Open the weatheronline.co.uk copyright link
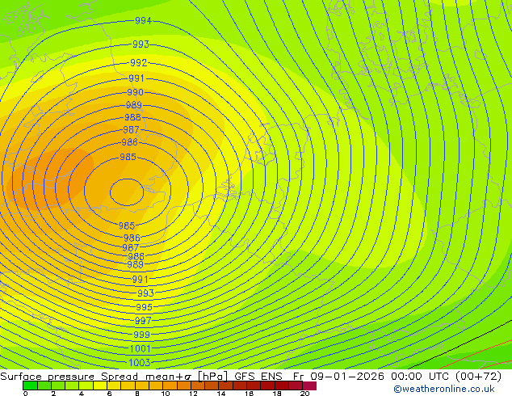This screenshot has height=396, width=512. tap(444, 389)
